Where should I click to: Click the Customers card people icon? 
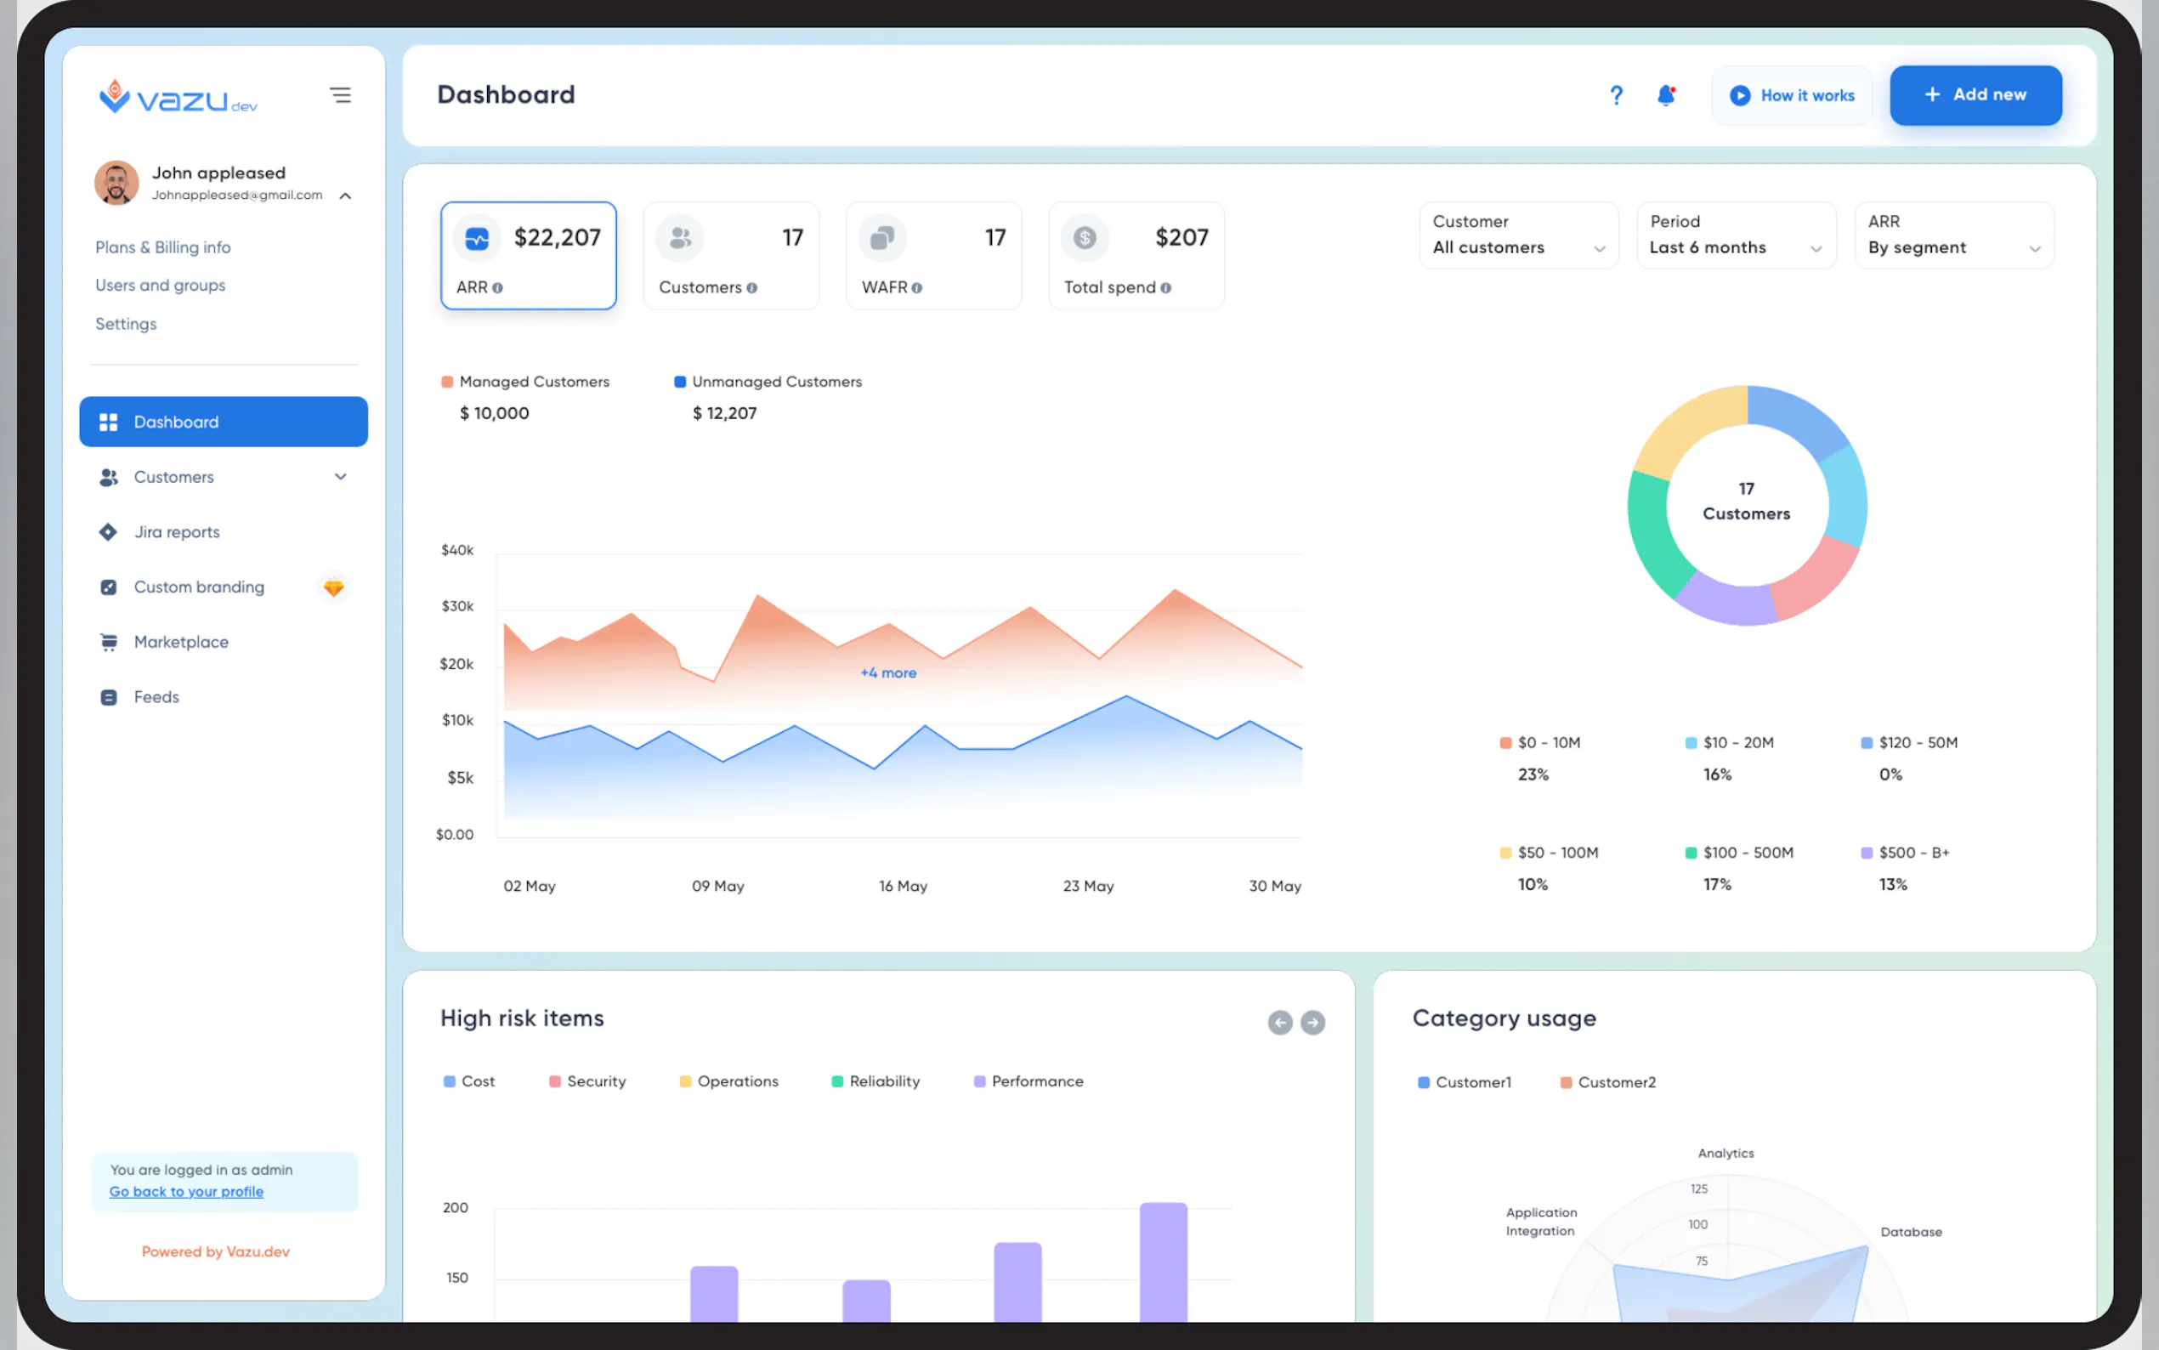[680, 238]
